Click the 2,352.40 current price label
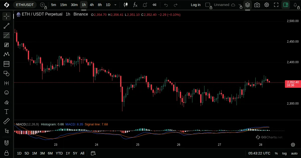 click(x=293, y=84)
